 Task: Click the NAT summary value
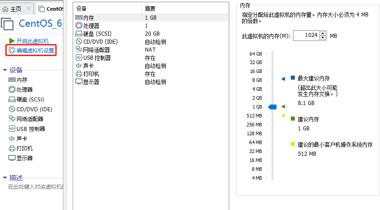coord(150,50)
